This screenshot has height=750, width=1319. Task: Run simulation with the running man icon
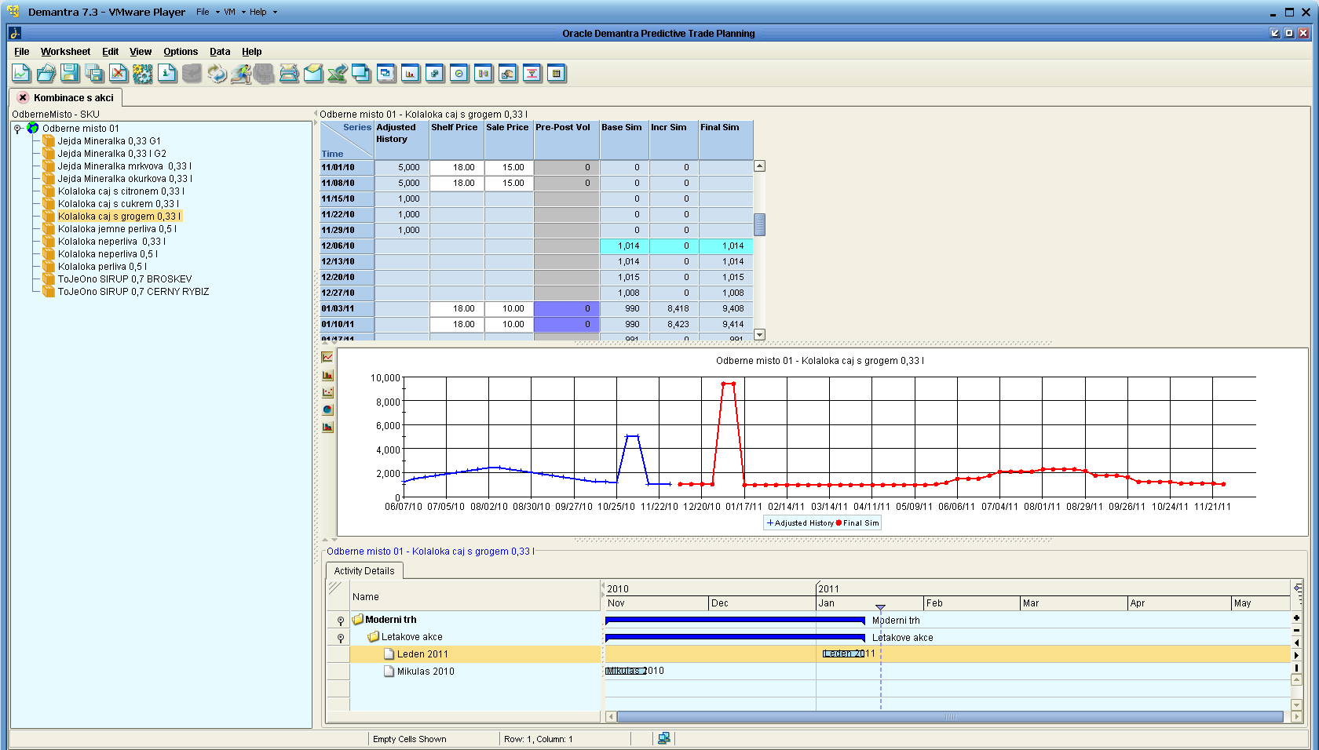[x=241, y=74]
